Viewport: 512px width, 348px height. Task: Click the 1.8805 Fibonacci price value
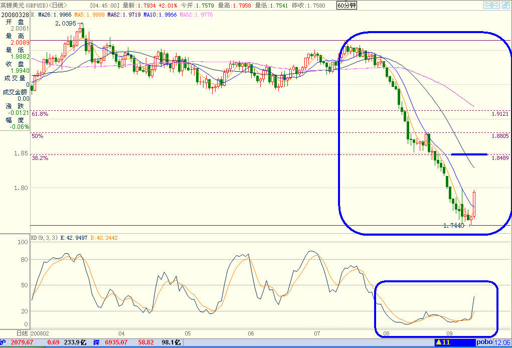500,136
